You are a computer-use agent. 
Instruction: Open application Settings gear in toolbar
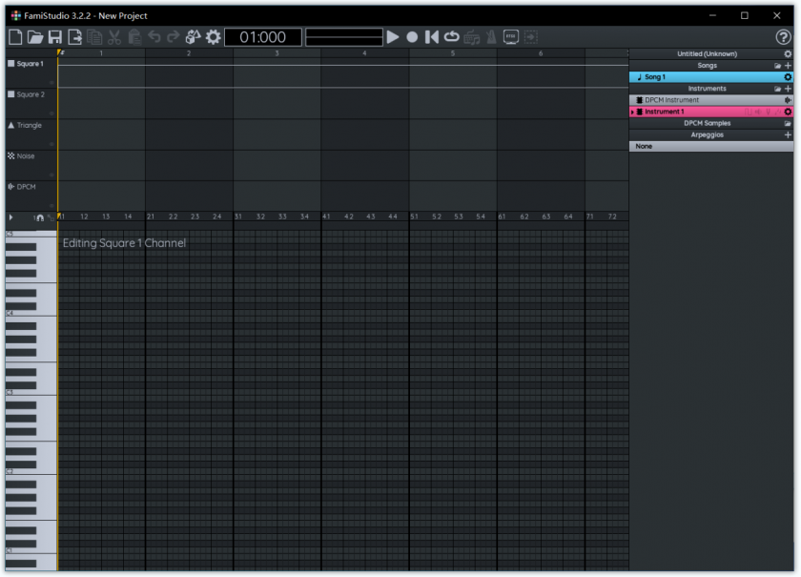click(x=213, y=37)
